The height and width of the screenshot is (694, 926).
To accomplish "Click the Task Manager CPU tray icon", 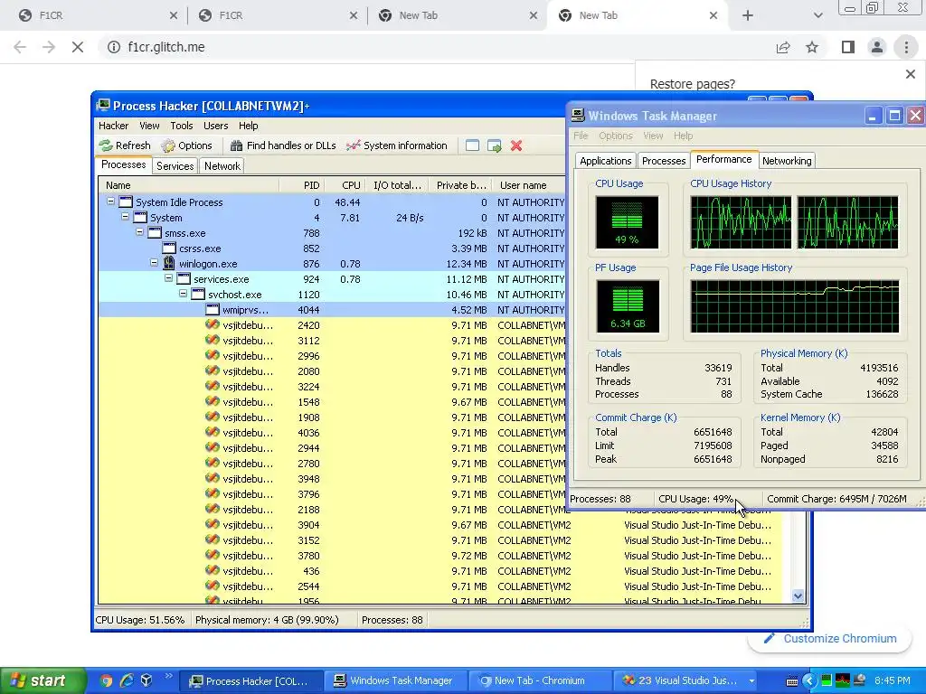I will (x=827, y=680).
